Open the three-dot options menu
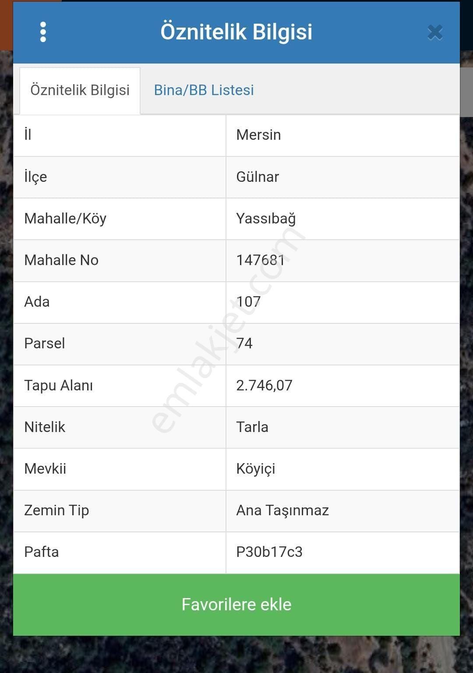Viewport: 473px width, 673px height. pyautogui.click(x=43, y=32)
